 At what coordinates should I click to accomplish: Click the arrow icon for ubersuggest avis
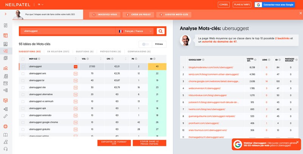point(75,74)
